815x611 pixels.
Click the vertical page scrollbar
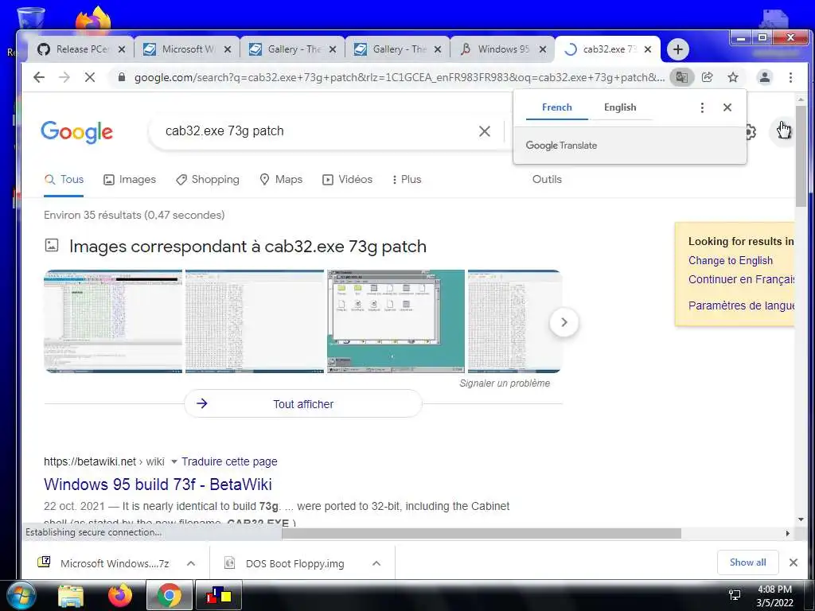pyautogui.click(x=801, y=156)
